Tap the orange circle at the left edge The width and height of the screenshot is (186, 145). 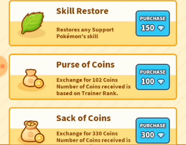pos(3,66)
